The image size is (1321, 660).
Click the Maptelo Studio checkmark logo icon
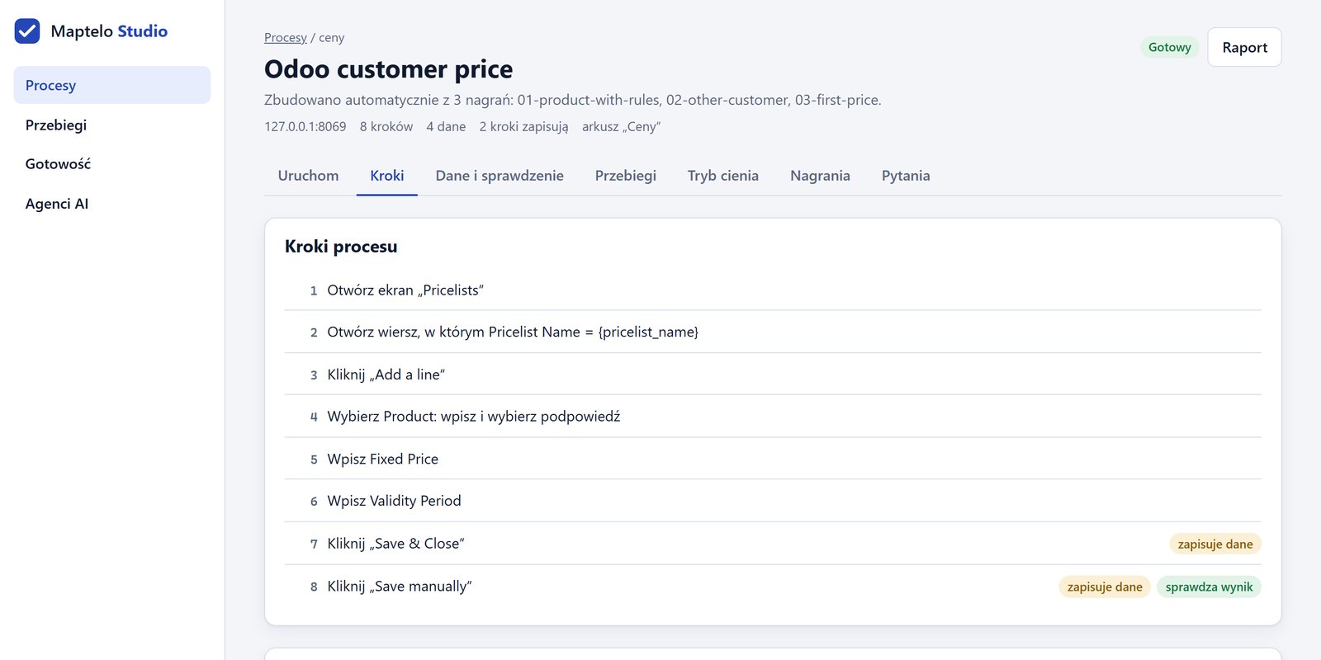pos(27,31)
